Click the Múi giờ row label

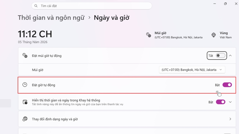pyautogui.click(x=38, y=70)
